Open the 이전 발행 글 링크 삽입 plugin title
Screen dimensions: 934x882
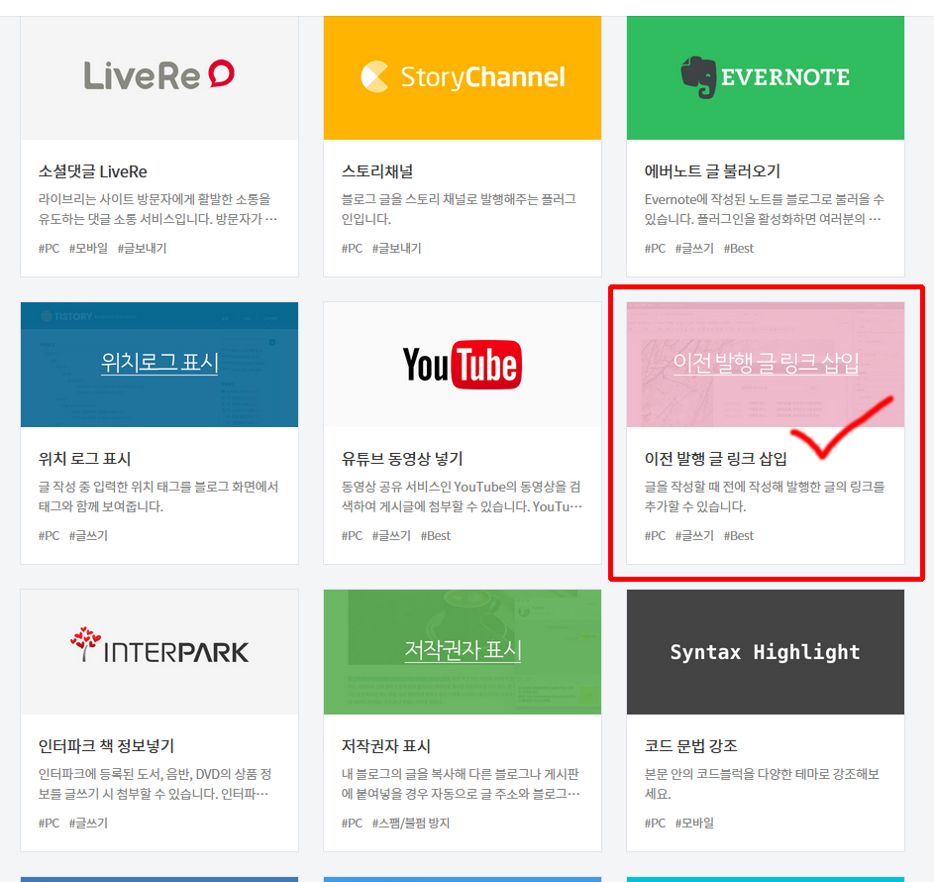[715, 458]
